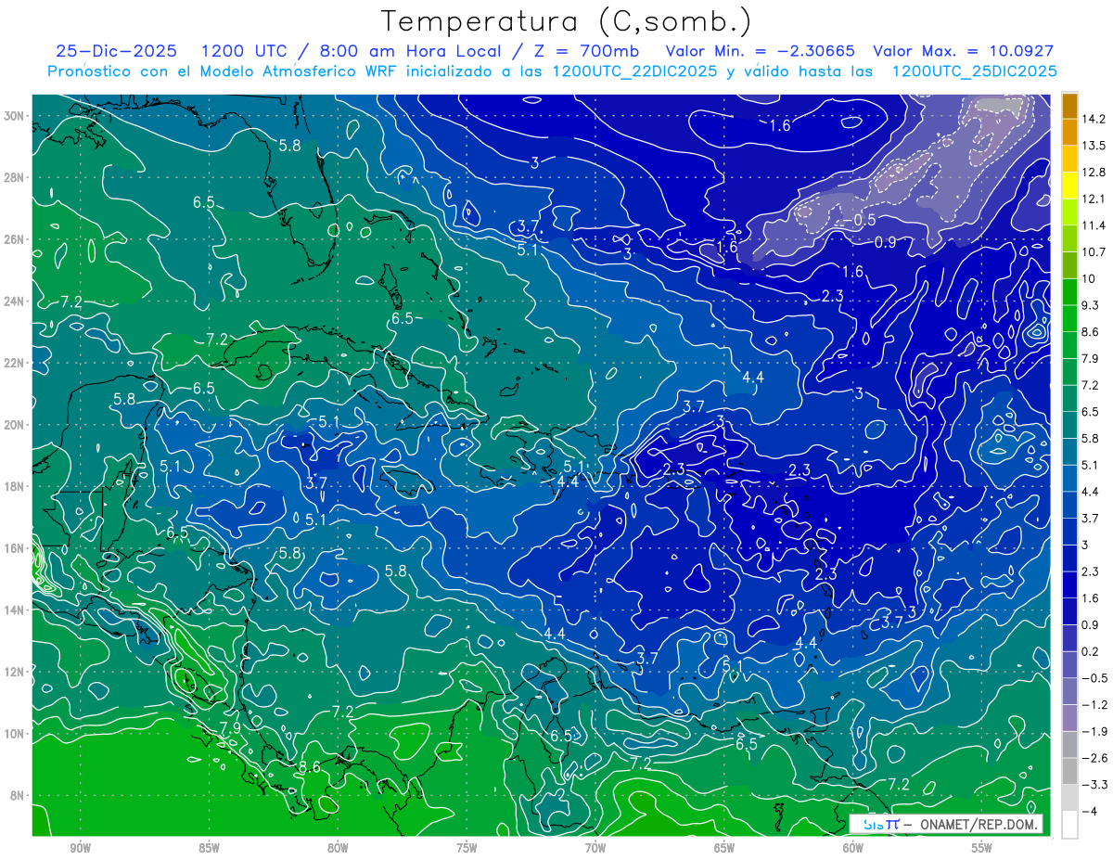Image resolution: width=1113 pixels, height=860 pixels.
Task: Click the "70W" longitude label
Action: [595, 849]
